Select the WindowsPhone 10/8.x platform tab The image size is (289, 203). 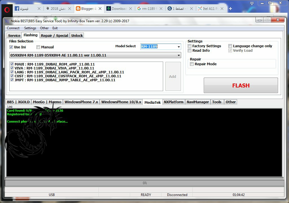click(x=121, y=102)
